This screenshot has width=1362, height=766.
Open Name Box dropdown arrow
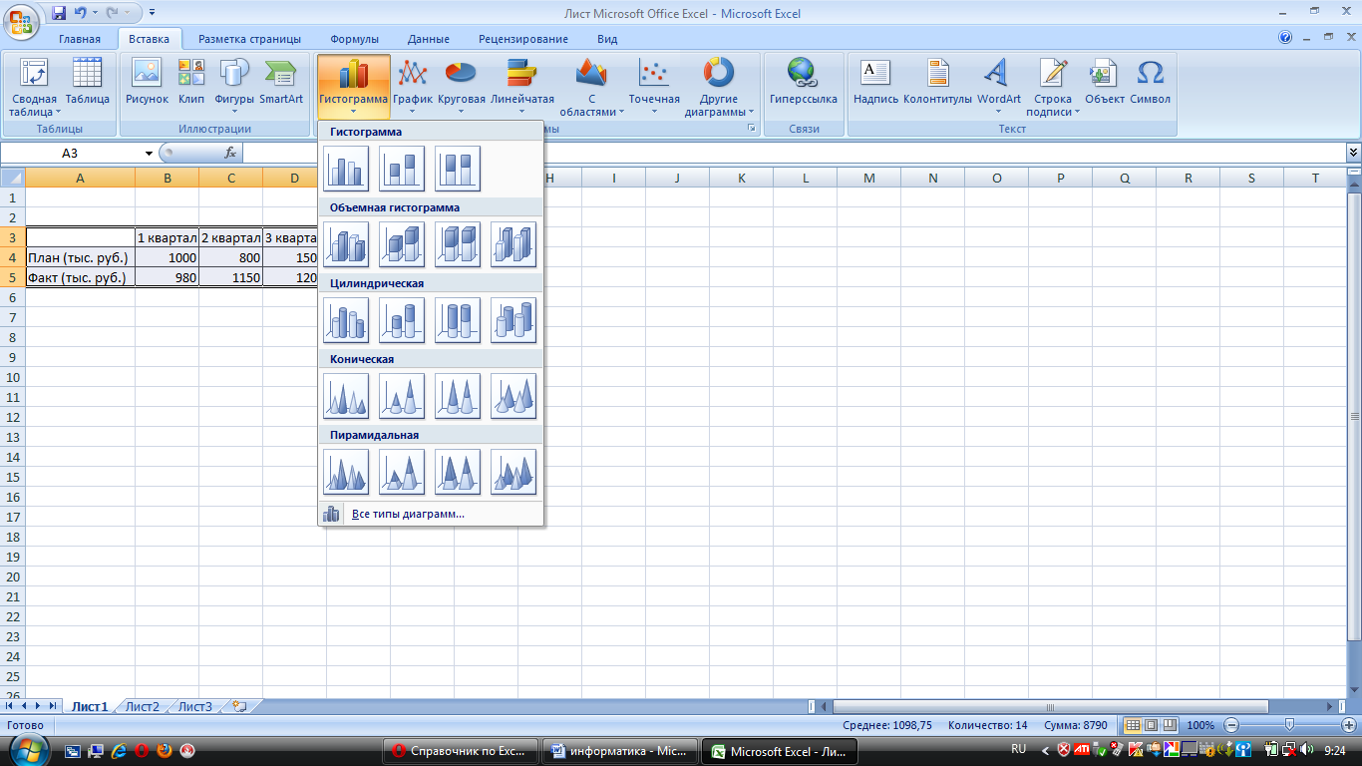tap(149, 153)
